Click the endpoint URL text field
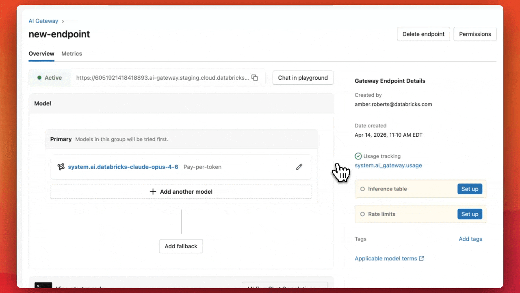Viewport: 520px width, 293px height. 162,78
